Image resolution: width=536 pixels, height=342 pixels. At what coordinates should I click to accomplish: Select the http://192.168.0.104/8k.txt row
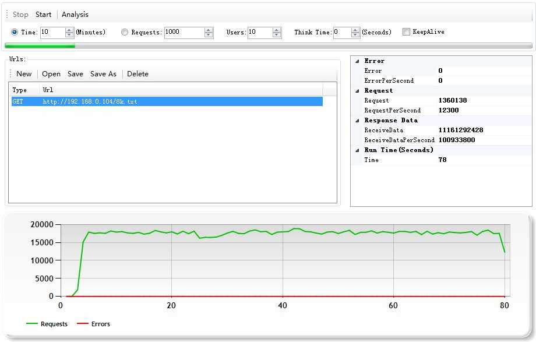pyautogui.click(x=167, y=101)
